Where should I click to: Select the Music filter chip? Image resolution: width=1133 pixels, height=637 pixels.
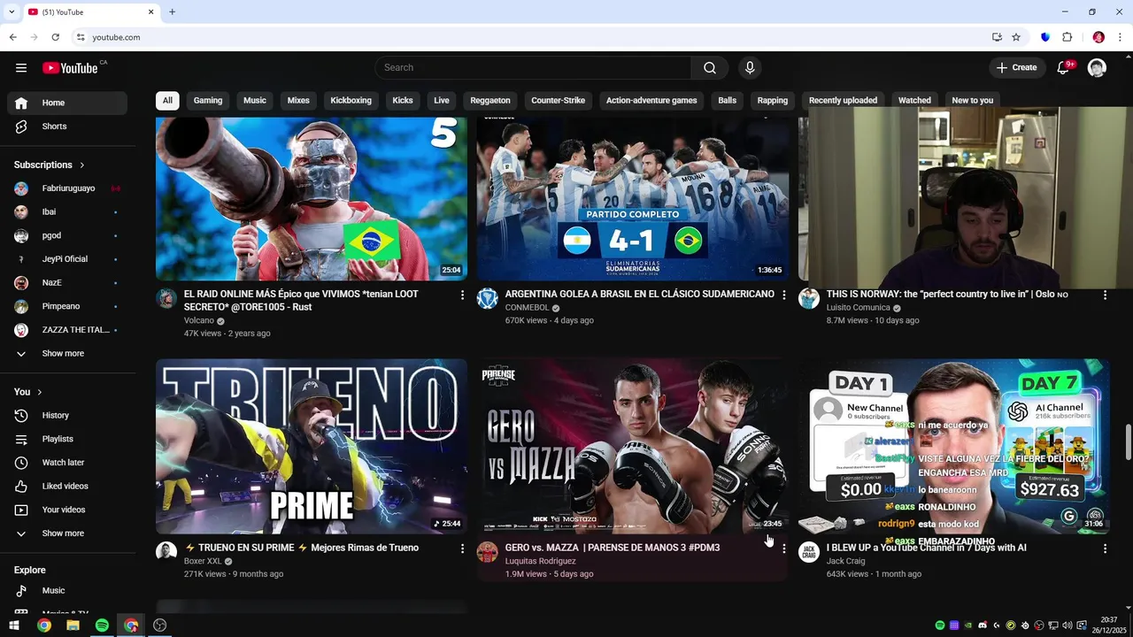tap(255, 101)
